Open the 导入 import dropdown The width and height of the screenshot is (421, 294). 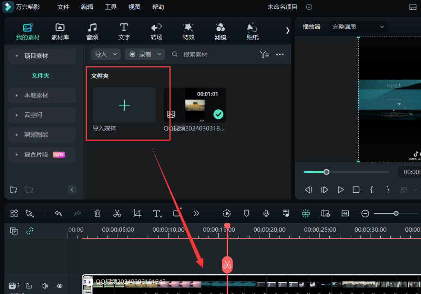click(x=106, y=54)
